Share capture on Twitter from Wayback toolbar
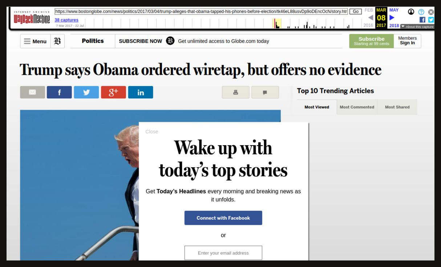441x267 pixels. 431,20
